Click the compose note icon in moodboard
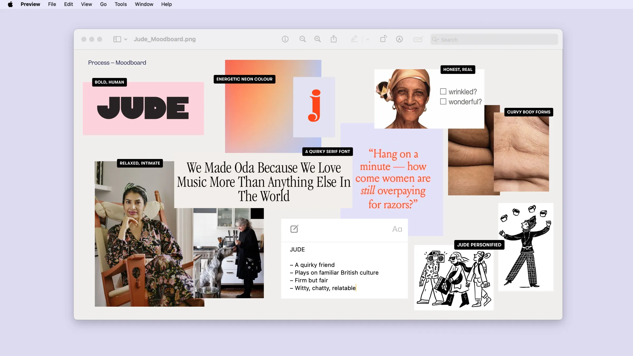633x356 pixels. tap(294, 229)
